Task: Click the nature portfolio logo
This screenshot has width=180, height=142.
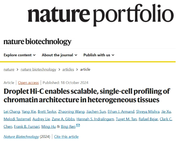Action: tap(101, 14)
